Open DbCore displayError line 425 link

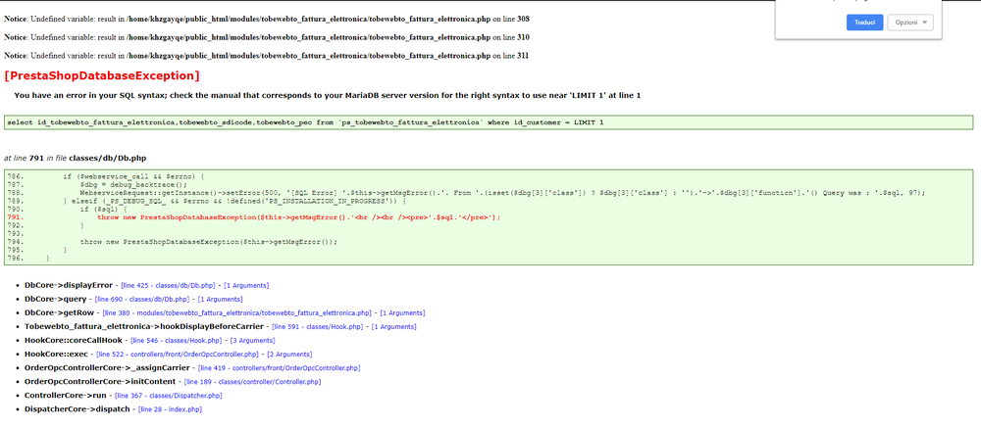(x=168, y=285)
